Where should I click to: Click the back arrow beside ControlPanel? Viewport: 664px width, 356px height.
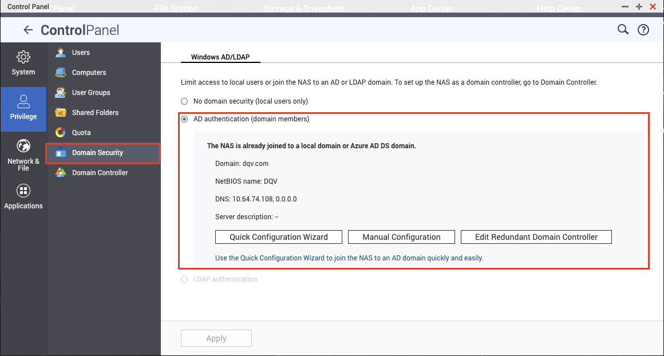[28, 30]
